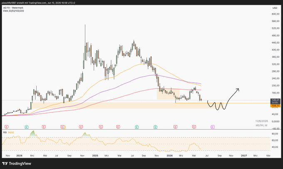Screen dimensions: 283x169
Task: Select the red earnings marker near May 2024
Action: pyautogui.click(x=44, y=127)
